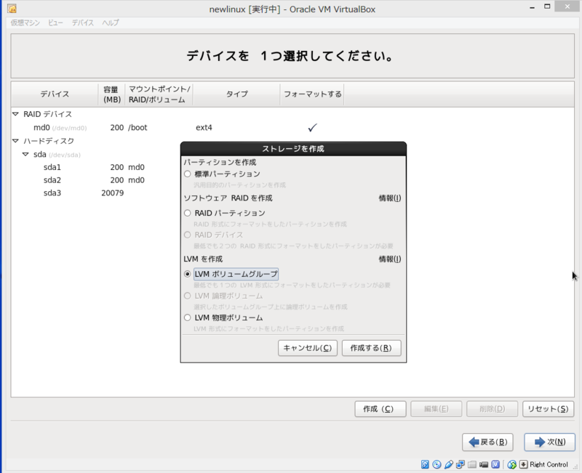582x473 pixels.
Task: Open the ビュー menu
Action: coord(55,23)
